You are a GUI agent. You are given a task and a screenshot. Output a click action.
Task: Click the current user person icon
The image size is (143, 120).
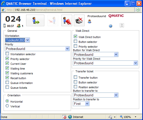pos(90,21)
